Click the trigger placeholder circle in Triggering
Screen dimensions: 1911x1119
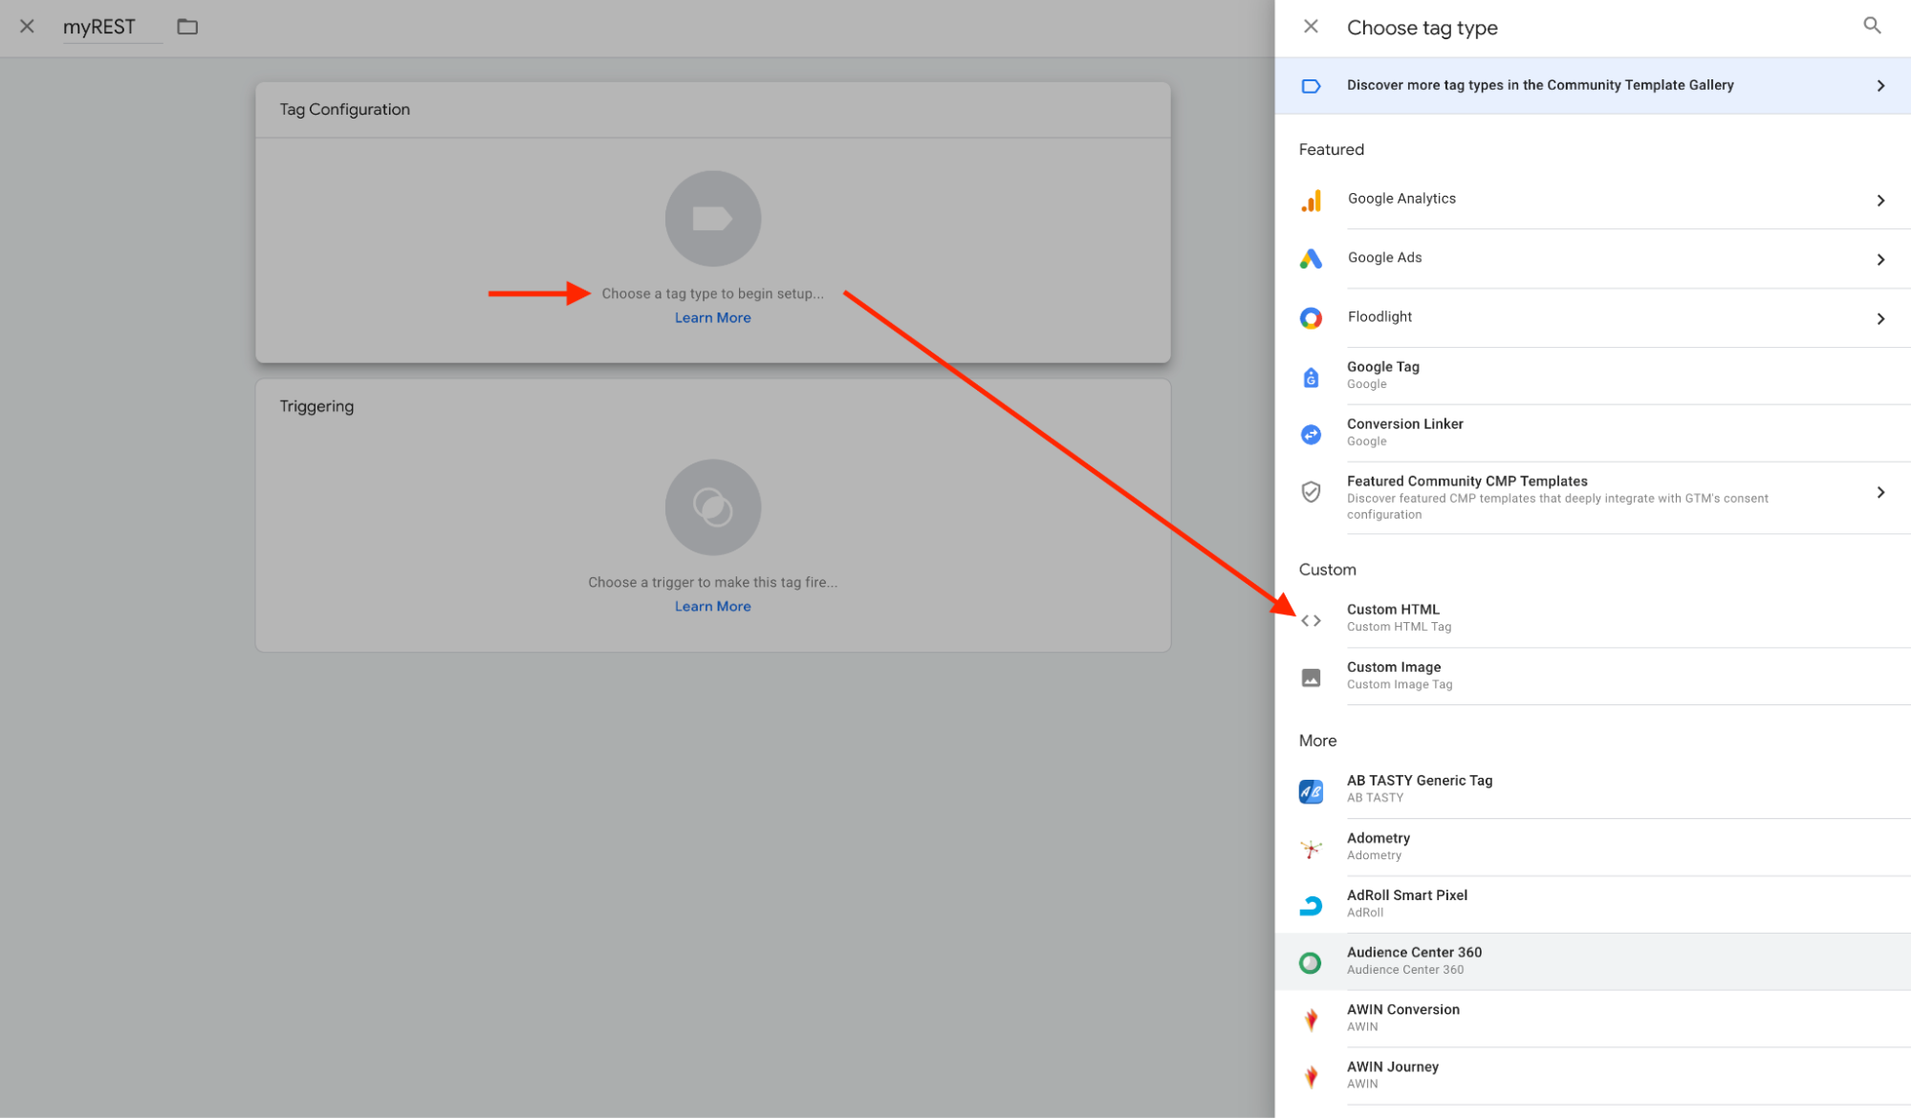pos(712,507)
